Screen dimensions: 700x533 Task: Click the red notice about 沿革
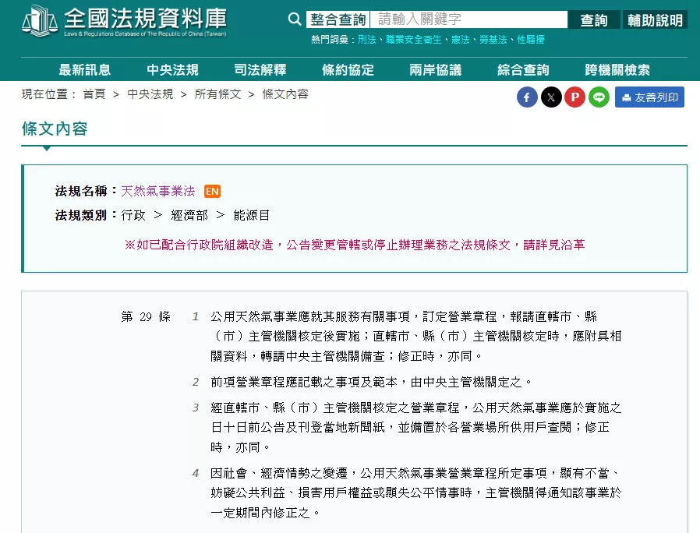coord(355,245)
